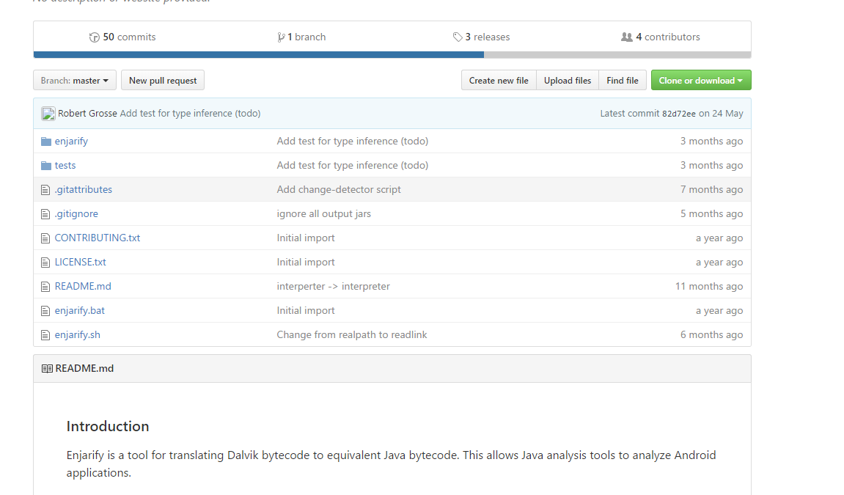This screenshot has height=495, width=844.
Task: Open the enjarify.bat file
Action: click(x=80, y=310)
